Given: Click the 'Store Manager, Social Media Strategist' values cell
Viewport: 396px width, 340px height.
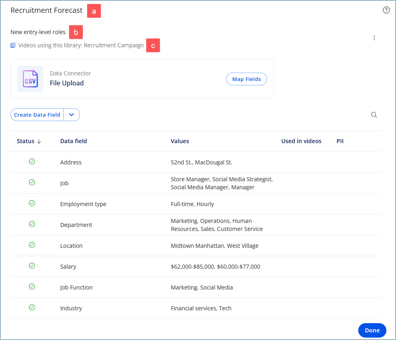Looking at the screenshot, I should pos(222,183).
